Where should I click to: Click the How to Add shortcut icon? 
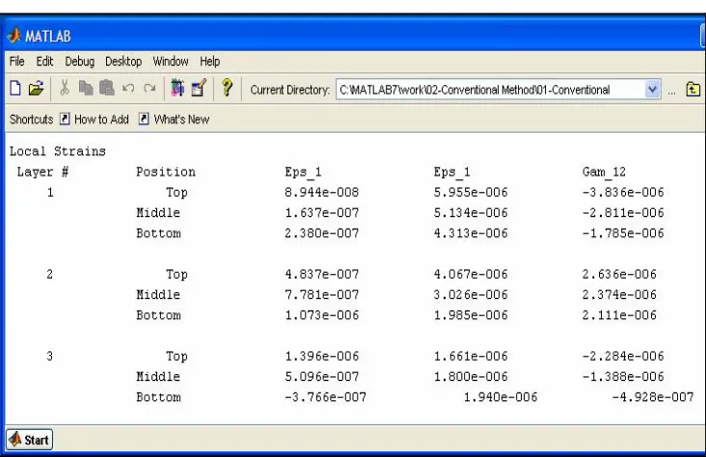pyautogui.click(x=65, y=119)
